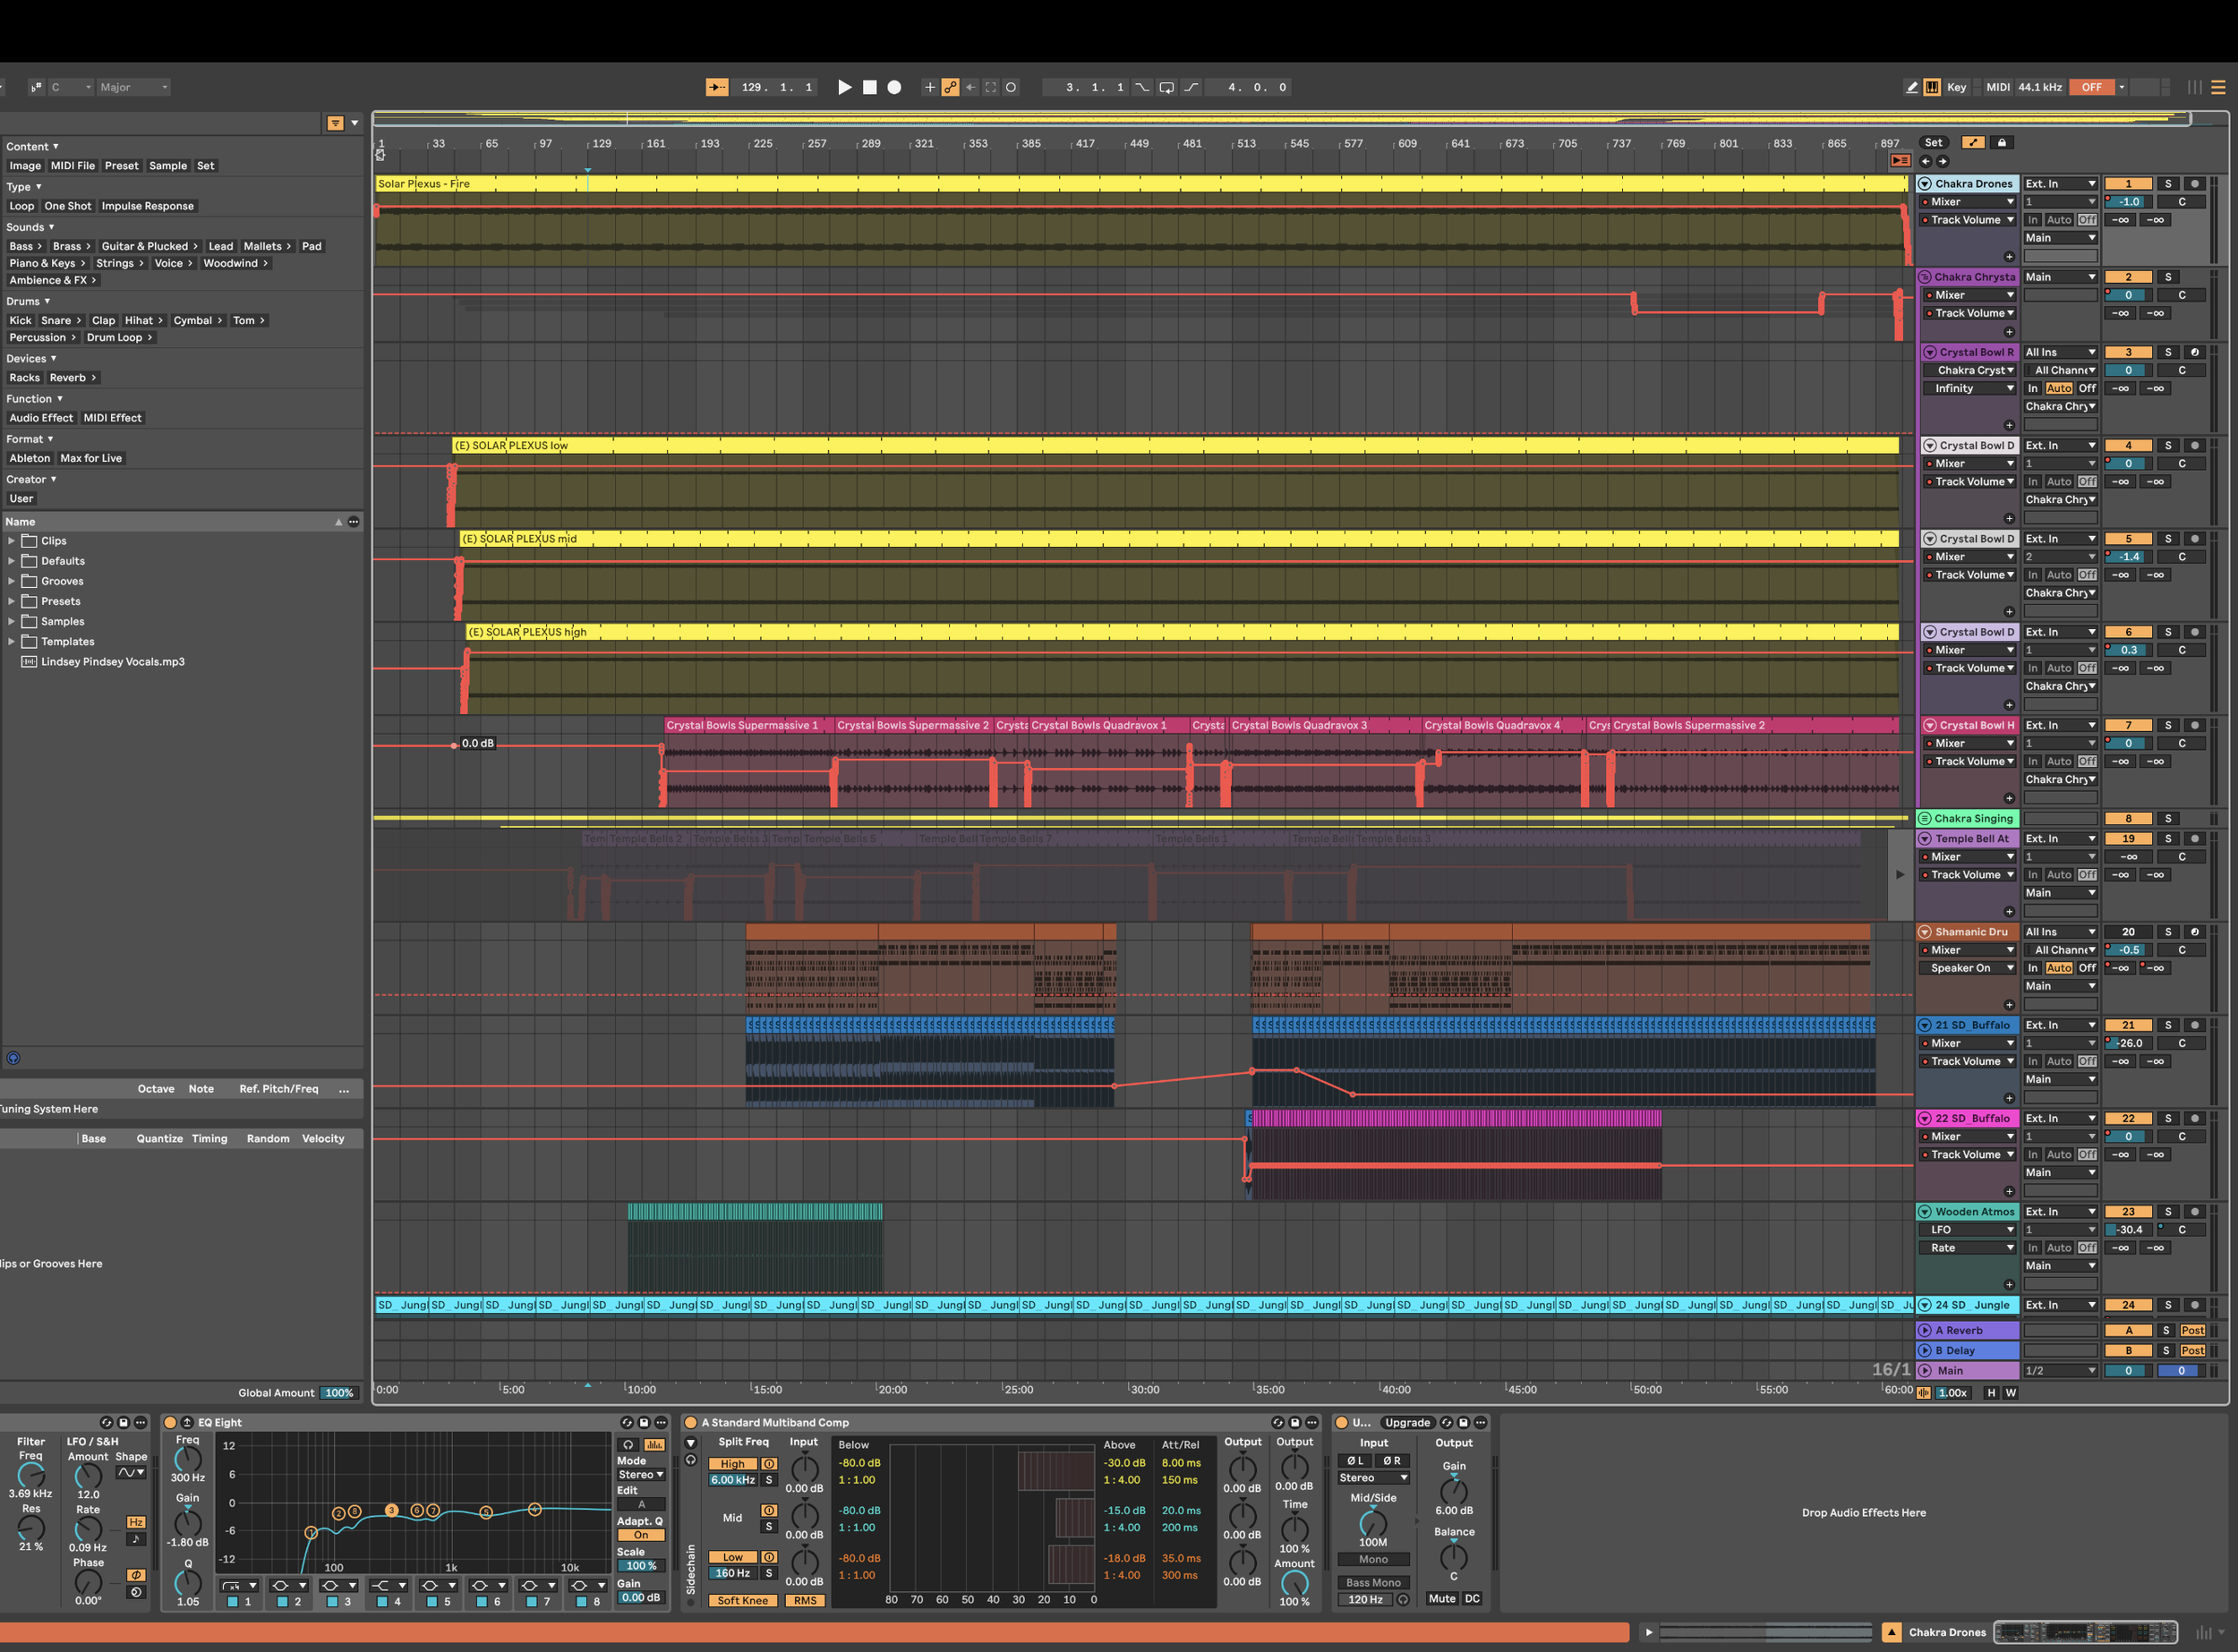This screenshot has width=2238, height=1652.
Task: Toggle the Automation Arm button in transport
Action: click(x=951, y=87)
